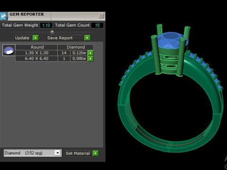227x170 pixels.
Task: Click the Total Gem Weight value field
Action: click(46, 25)
